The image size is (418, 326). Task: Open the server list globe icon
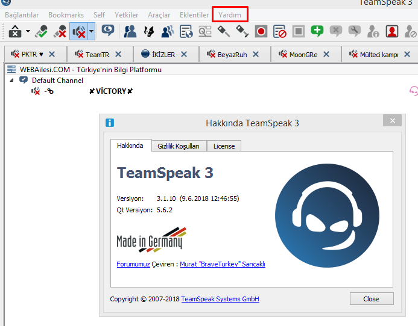coord(186,32)
